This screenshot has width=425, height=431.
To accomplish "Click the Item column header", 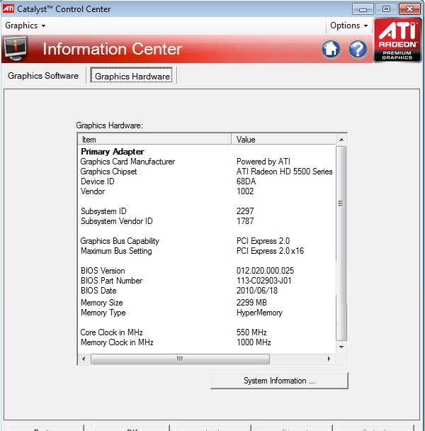I will tap(154, 140).
